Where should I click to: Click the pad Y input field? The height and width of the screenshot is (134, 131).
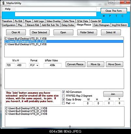click(119, 103)
